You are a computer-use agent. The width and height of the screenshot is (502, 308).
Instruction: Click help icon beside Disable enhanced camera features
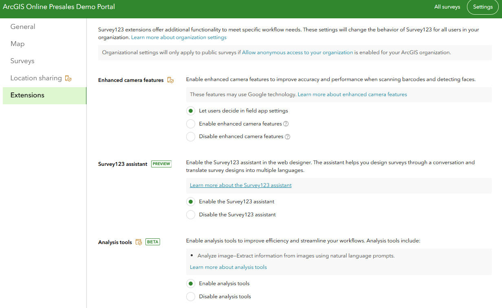click(288, 137)
